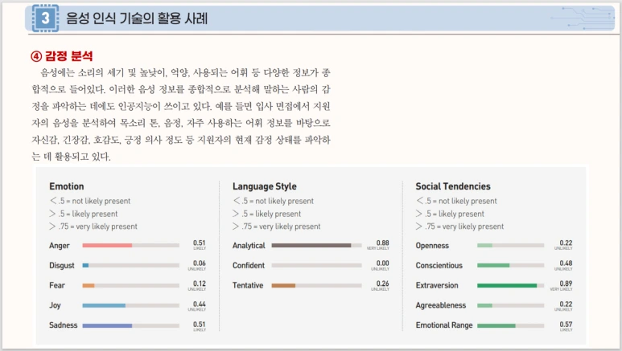
Task: Click the Tentative score bar
Action: 316,285
